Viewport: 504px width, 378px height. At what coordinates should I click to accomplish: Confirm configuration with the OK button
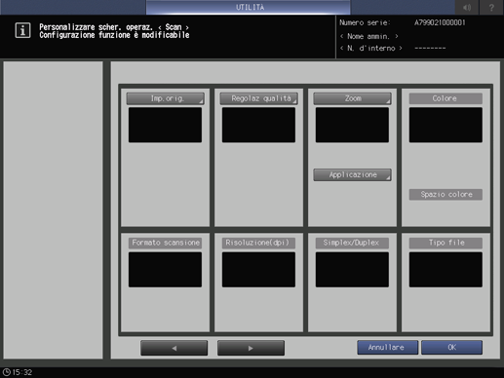click(451, 348)
